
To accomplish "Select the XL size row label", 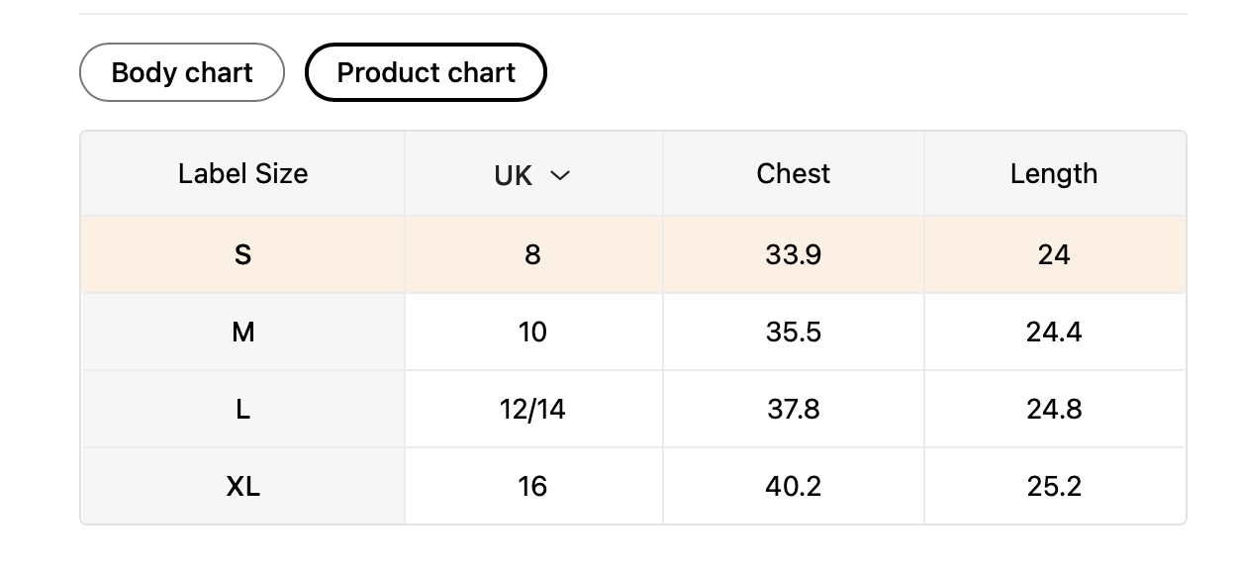I will click(x=242, y=486).
